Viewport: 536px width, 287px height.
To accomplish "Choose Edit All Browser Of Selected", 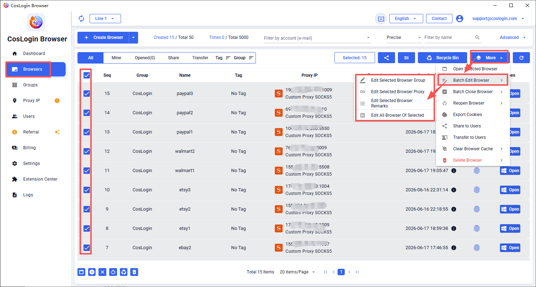I will (395, 115).
